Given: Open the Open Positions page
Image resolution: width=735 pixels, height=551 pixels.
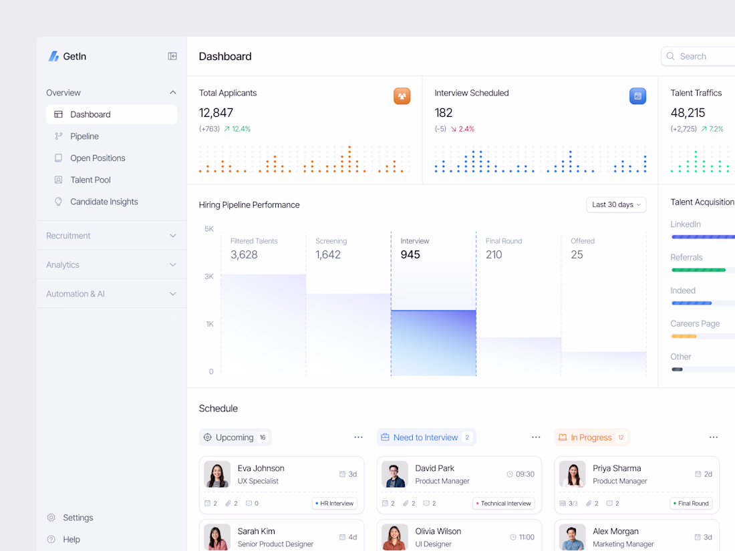Looking at the screenshot, I should pyautogui.click(x=112, y=158).
